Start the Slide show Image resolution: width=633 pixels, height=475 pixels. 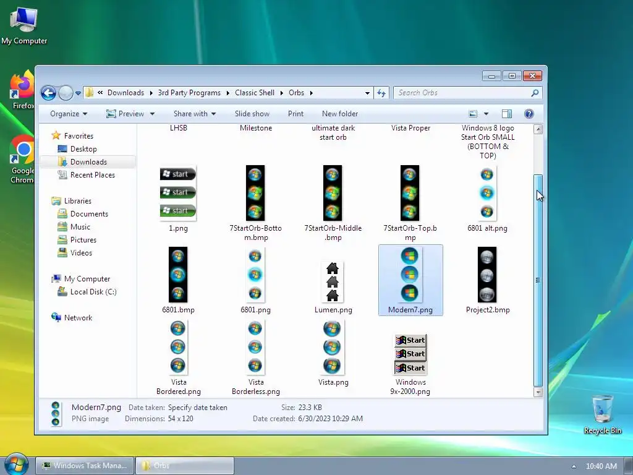pos(252,114)
